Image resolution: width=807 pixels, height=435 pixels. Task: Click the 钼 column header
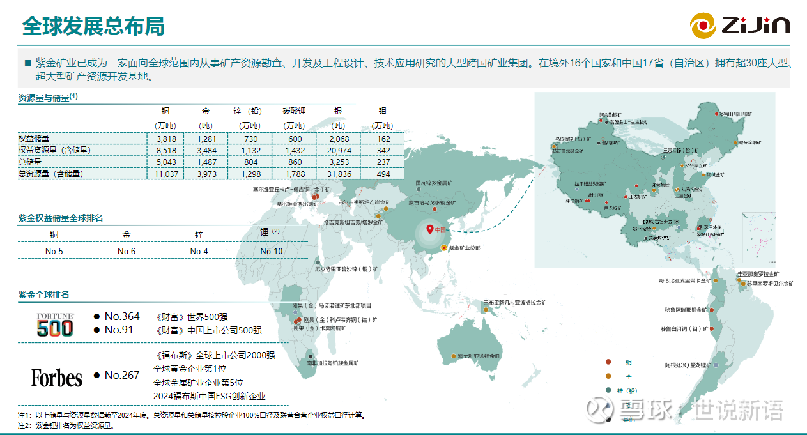click(x=382, y=111)
